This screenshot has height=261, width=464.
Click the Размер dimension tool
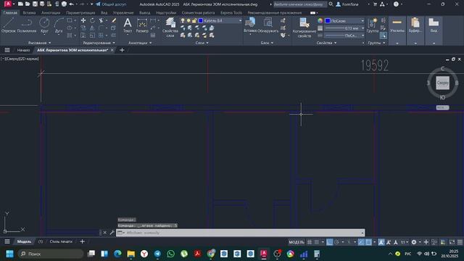click(x=142, y=25)
